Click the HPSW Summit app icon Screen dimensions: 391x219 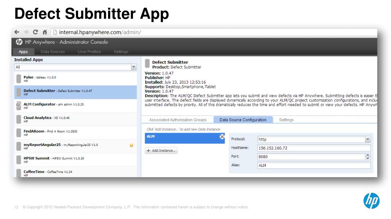pyautogui.click(x=18, y=160)
